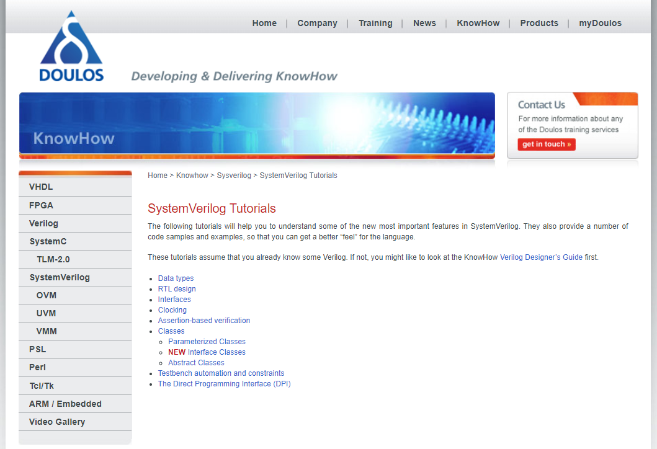Viewport: 657px width, 449px height.
Task: Click the 'Contact Us' heading
Action: tap(542, 105)
